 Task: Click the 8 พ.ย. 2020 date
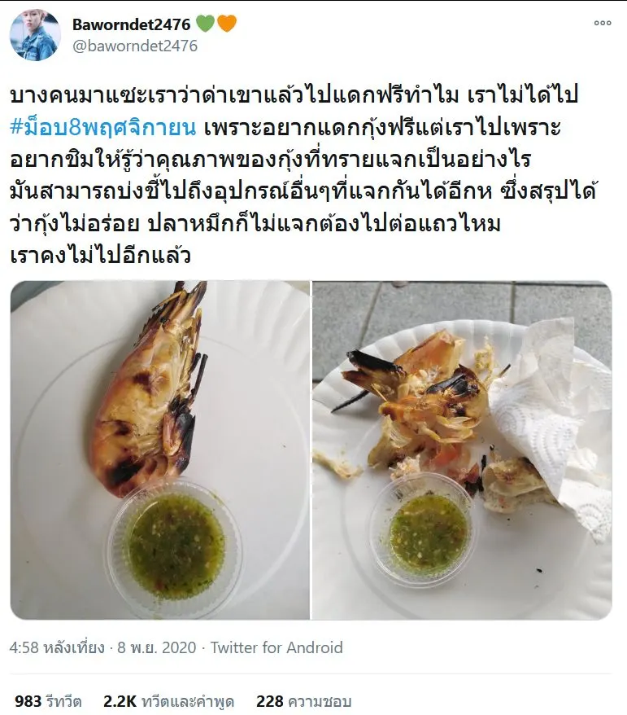point(157,647)
